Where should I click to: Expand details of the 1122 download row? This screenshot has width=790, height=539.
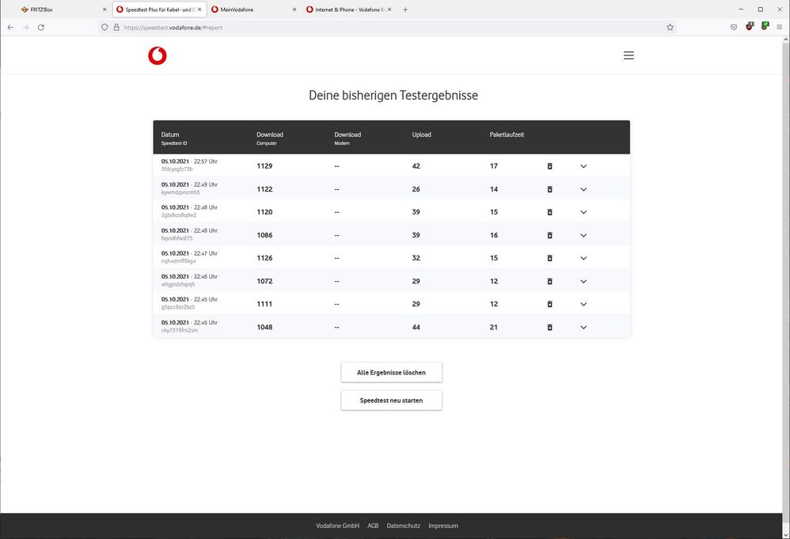(x=583, y=189)
